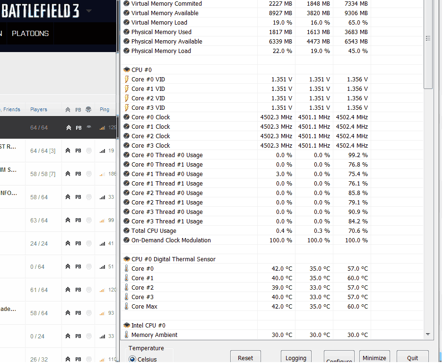The height and width of the screenshot is (363, 443).
Task: Click the Configure button
Action: tap(339, 357)
